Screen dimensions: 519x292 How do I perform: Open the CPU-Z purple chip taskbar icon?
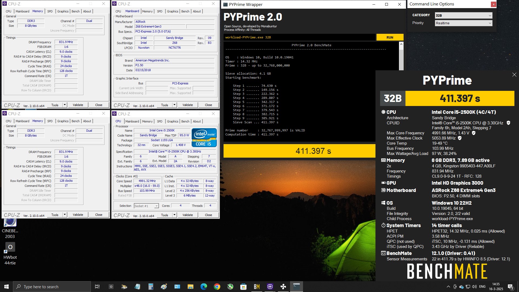tap(270, 287)
